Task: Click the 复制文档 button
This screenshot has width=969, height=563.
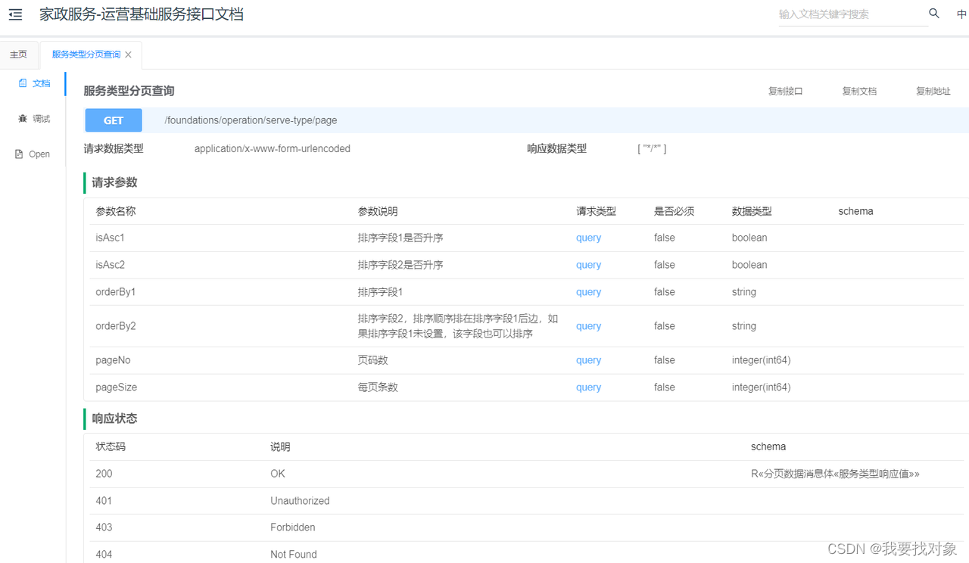Action: pyautogui.click(x=859, y=91)
